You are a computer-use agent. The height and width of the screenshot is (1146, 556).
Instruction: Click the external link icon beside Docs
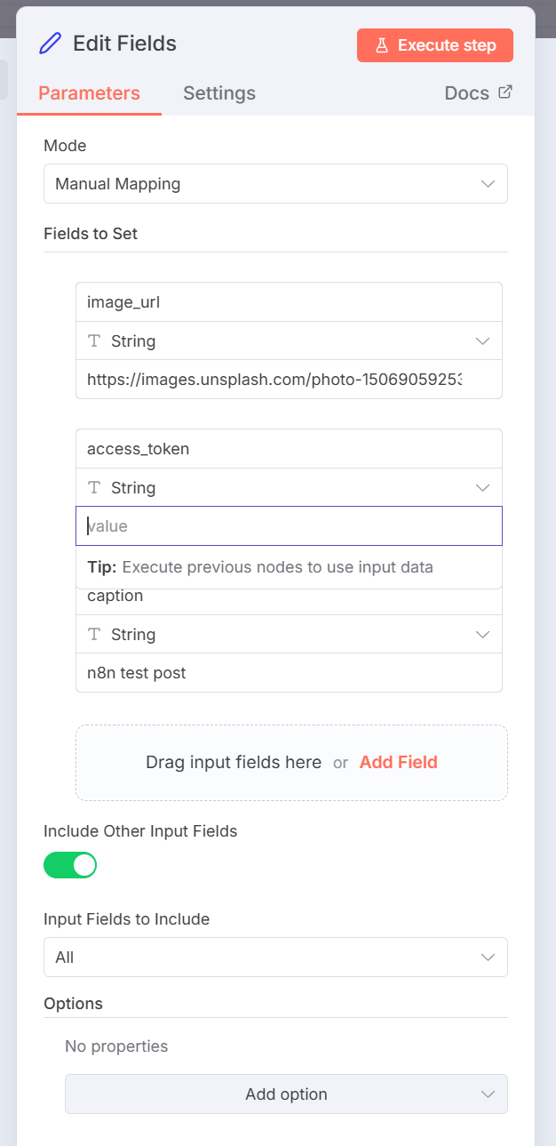point(505,92)
